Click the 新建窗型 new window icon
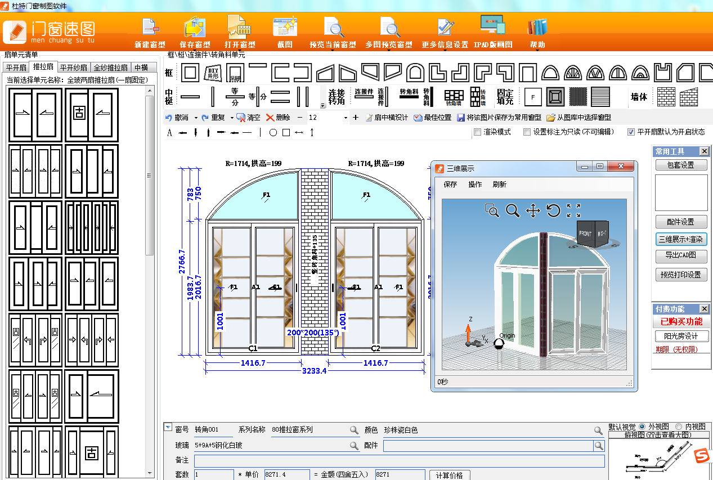 [x=150, y=28]
